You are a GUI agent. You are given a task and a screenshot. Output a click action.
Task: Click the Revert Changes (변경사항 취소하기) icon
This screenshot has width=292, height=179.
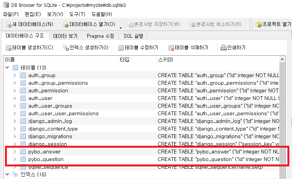coord(192,24)
